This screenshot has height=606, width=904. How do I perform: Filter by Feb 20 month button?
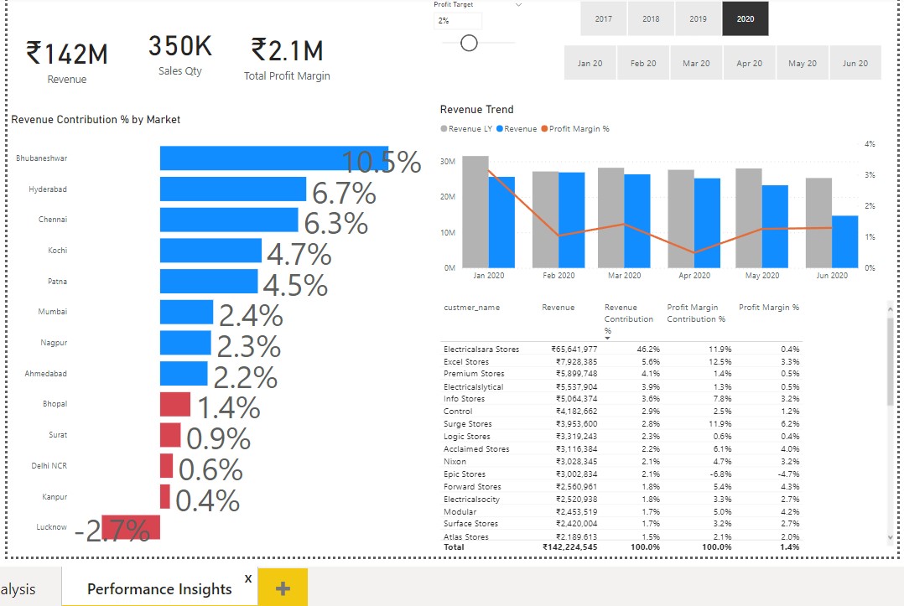click(x=643, y=63)
